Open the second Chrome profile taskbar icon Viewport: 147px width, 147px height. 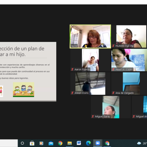pos(107,143)
